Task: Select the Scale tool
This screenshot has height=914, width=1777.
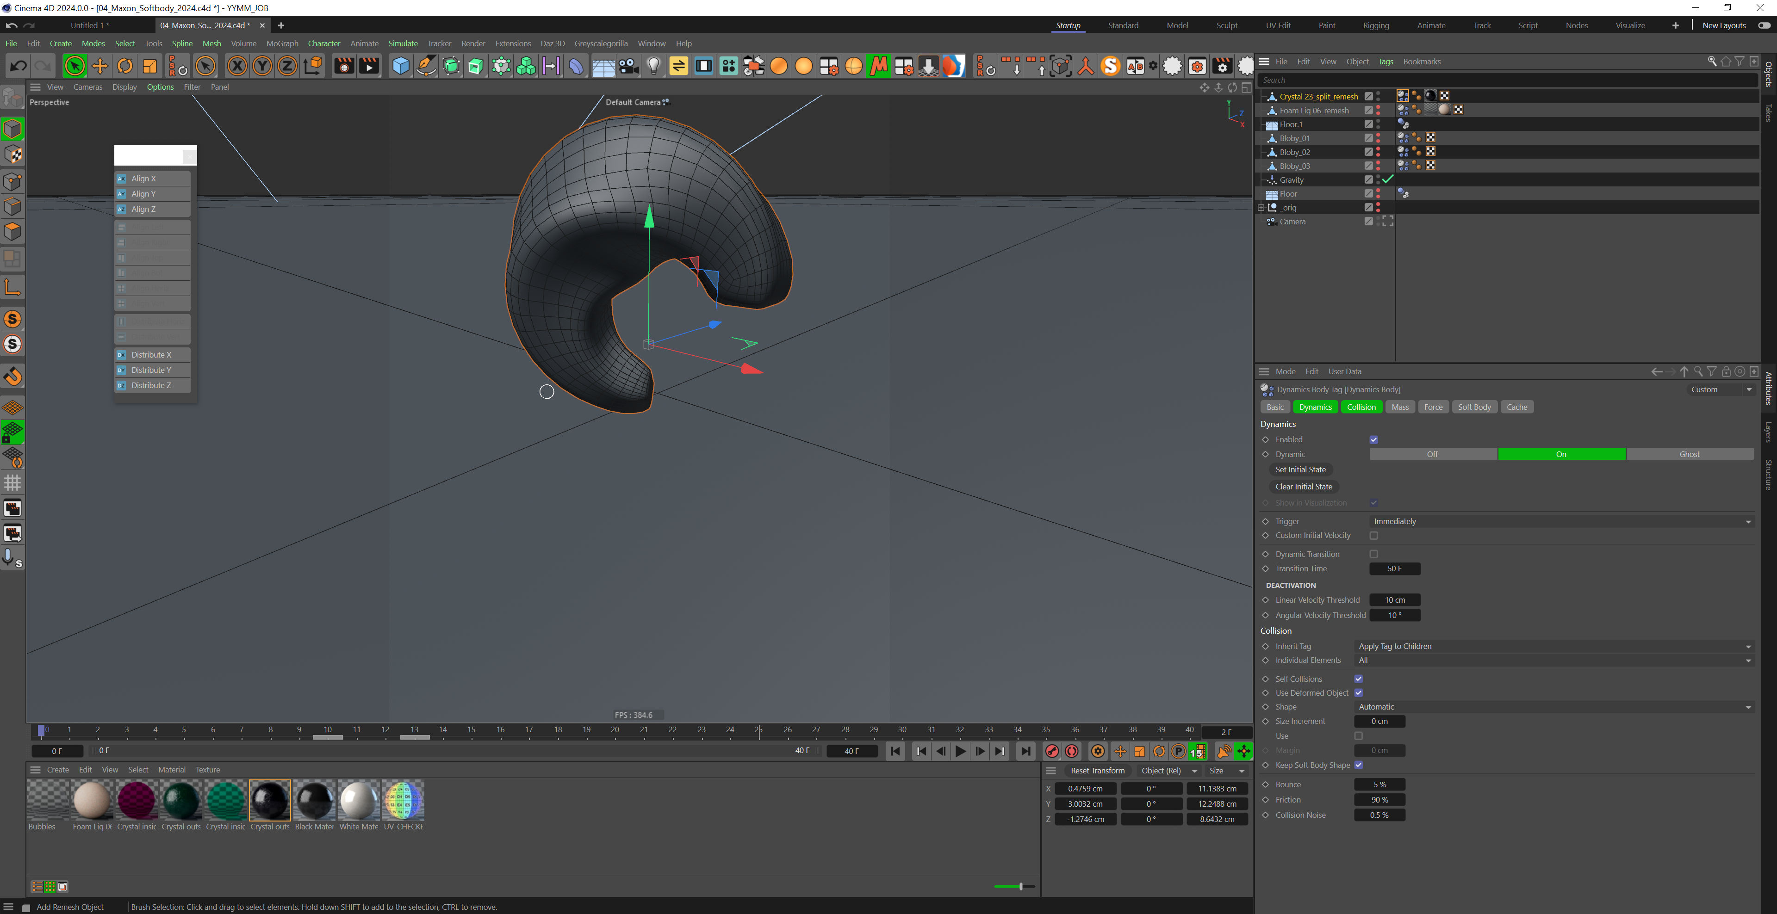Action: 149,66
